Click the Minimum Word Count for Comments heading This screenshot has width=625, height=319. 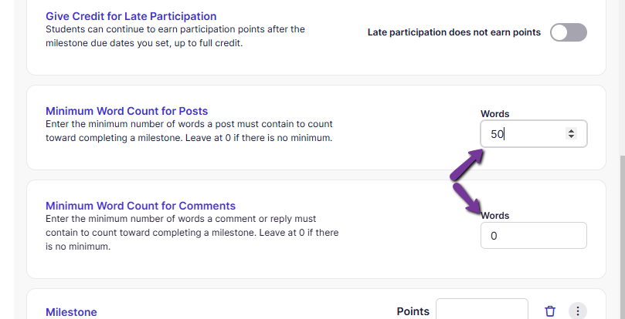tap(141, 206)
